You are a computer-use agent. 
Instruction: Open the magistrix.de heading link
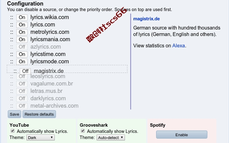(x=146, y=19)
